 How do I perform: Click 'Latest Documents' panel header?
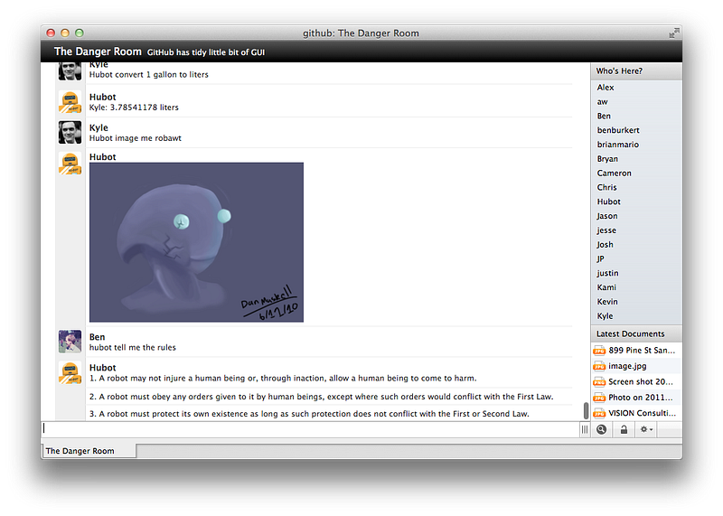636,333
